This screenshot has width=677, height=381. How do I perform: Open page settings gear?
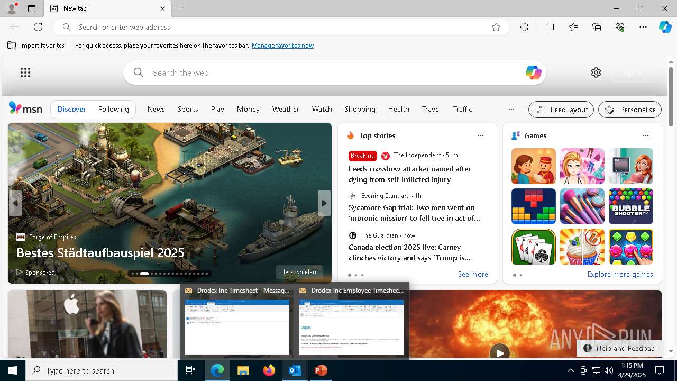(x=596, y=72)
